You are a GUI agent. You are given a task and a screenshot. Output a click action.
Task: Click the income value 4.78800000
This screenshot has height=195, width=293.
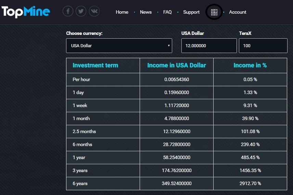click(x=177, y=118)
